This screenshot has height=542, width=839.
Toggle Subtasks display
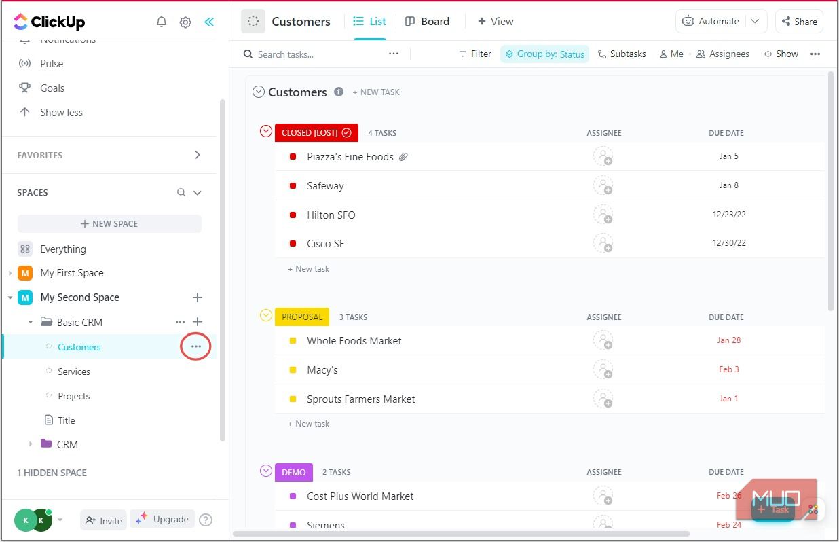pos(622,54)
